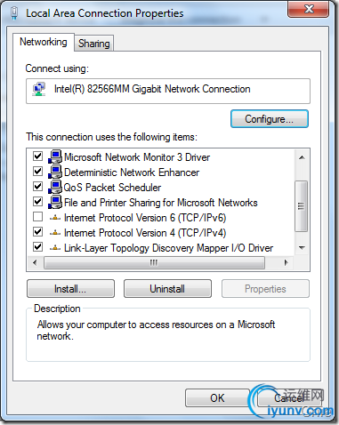Click the Uninstall button

(167, 289)
